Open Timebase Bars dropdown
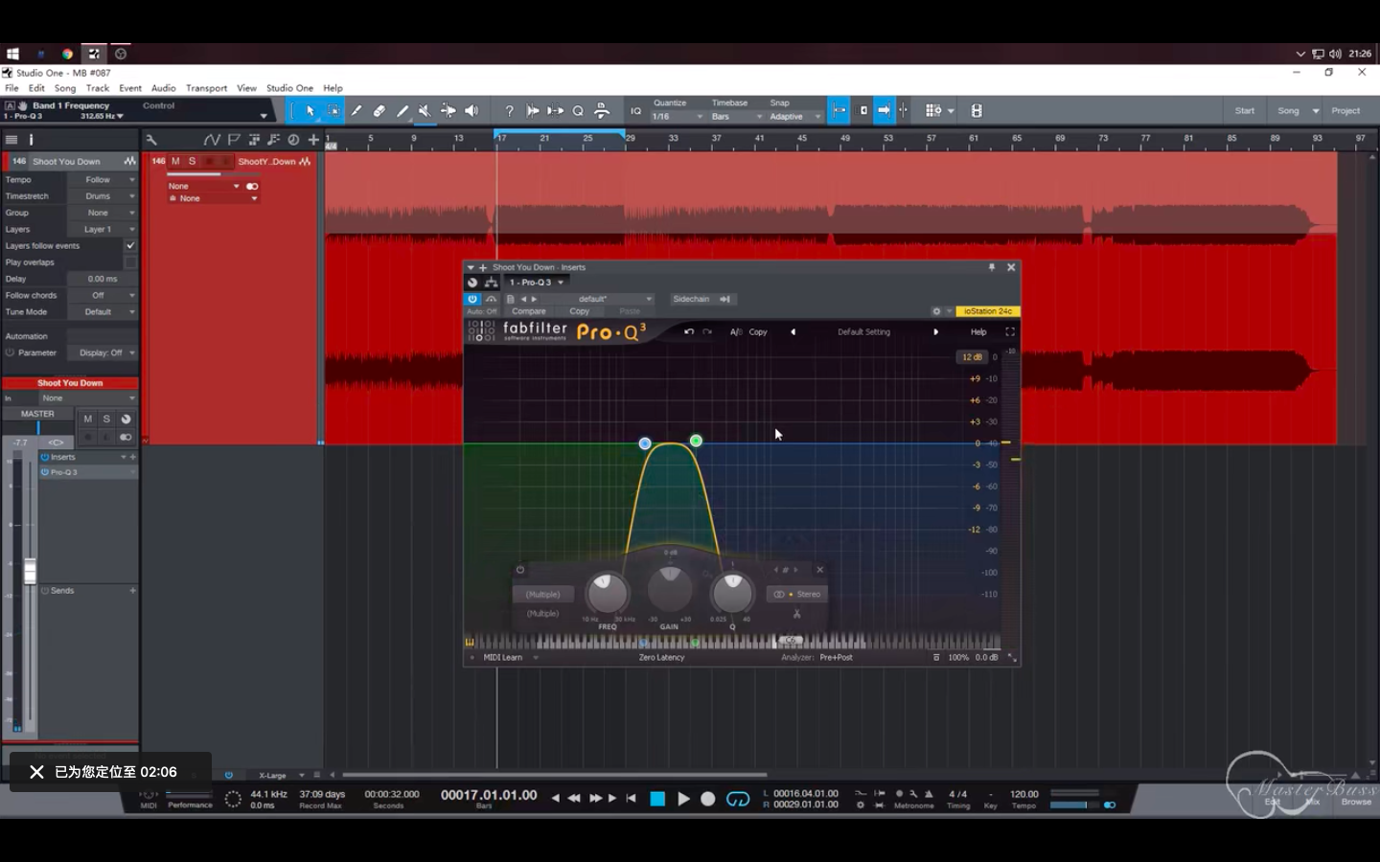 737,117
